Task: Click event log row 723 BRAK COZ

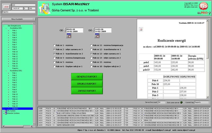Action: point(167,120)
